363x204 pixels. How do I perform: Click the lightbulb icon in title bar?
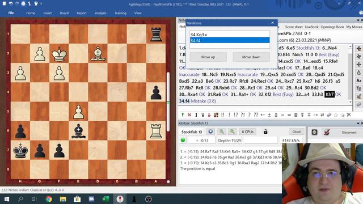tap(36, 4)
